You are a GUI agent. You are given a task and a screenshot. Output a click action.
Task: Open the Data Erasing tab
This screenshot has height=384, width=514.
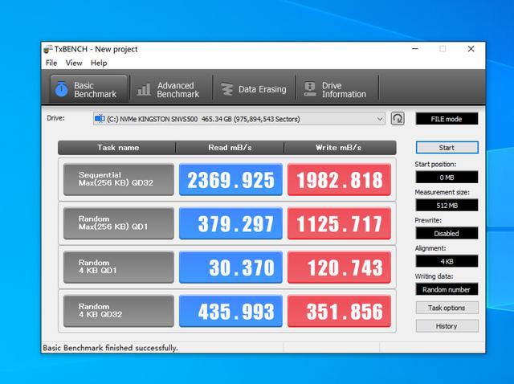pos(254,89)
